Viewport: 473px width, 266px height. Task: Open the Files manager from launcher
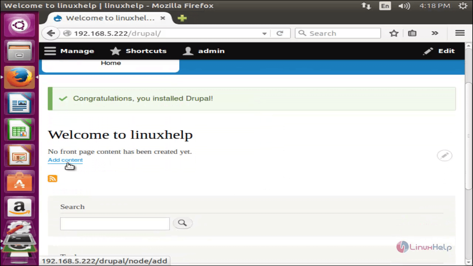pyautogui.click(x=19, y=51)
